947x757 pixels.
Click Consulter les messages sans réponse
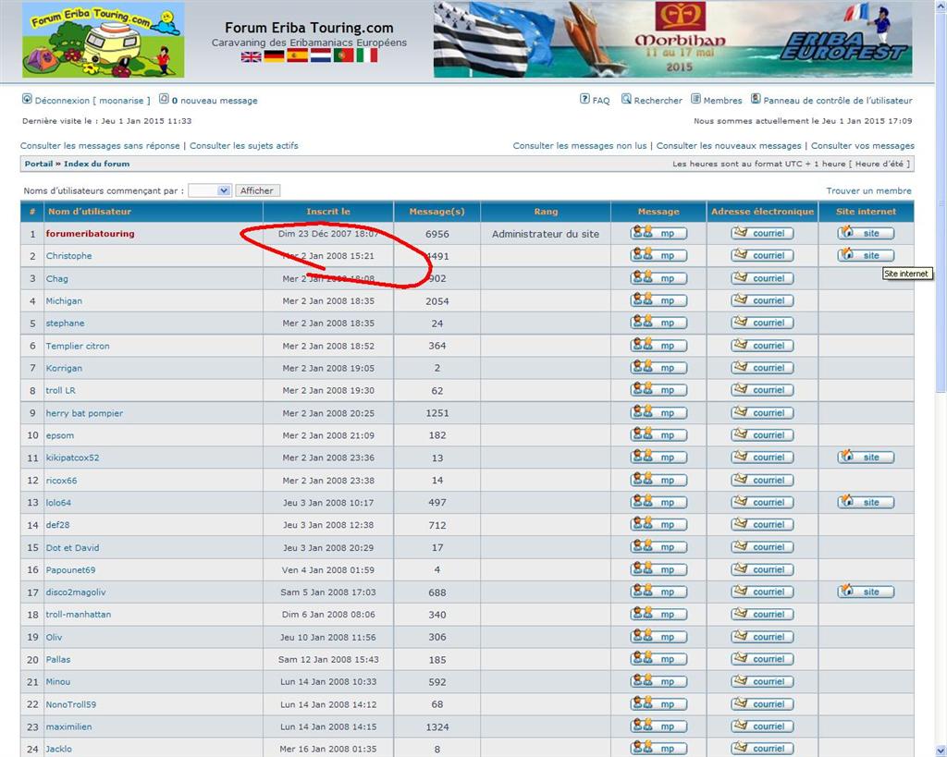point(100,146)
